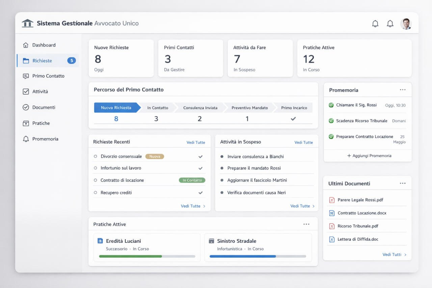Click the courthouse logo icon in header
The image size is (432, 288).
[x=27, y=23]
